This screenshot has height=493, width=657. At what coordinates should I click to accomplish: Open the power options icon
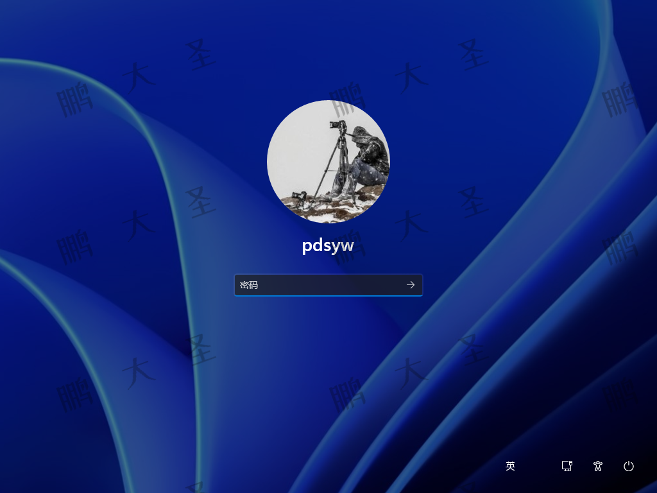pyautogui.click(x=629, y=466)
